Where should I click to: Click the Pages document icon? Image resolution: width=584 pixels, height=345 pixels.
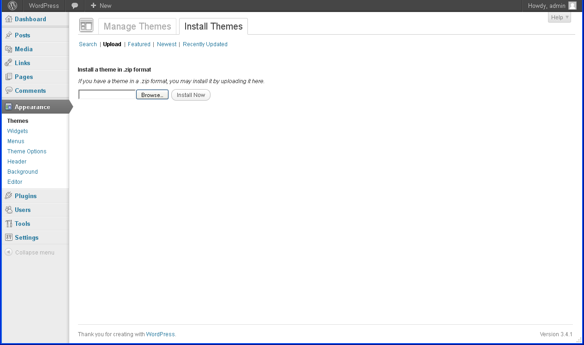tap(9, 77)
